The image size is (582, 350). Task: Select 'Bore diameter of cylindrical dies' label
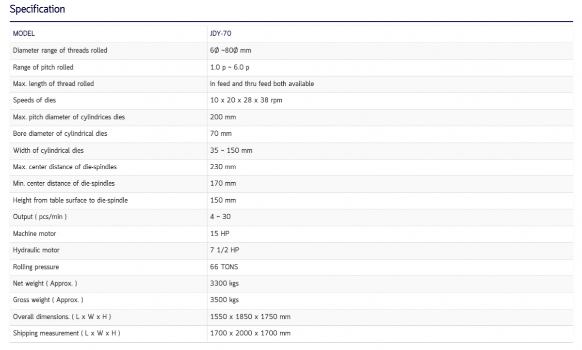pos(60,134)
